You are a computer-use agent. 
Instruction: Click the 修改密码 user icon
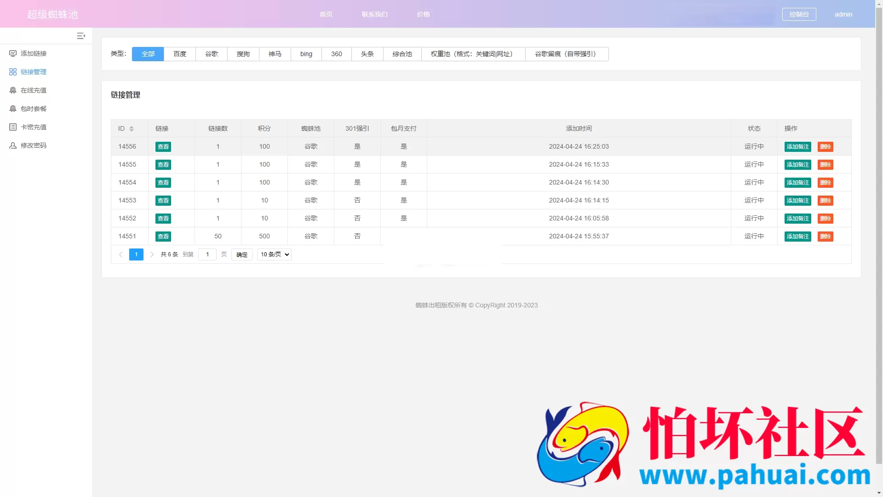(x=13, y=145)
